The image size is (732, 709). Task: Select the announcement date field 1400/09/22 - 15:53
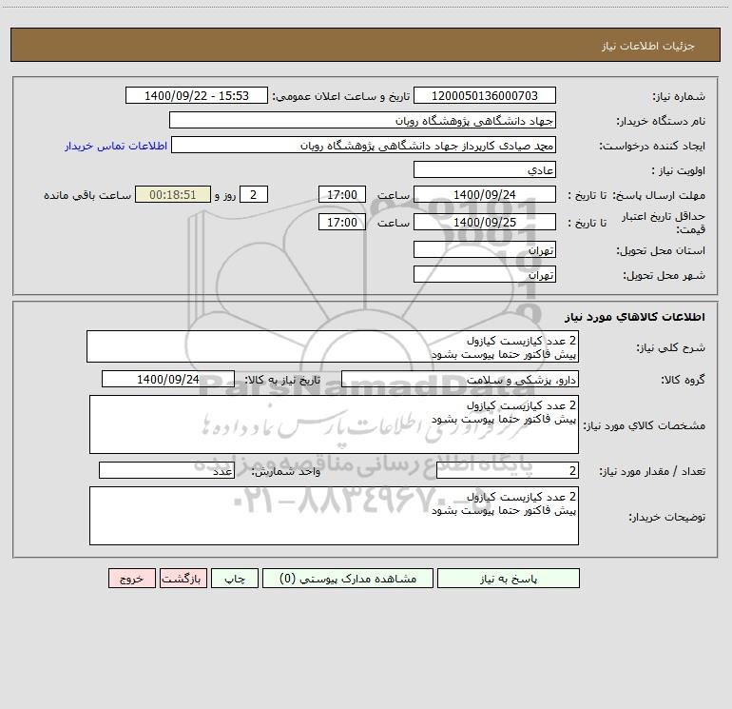tap(197, 95)
